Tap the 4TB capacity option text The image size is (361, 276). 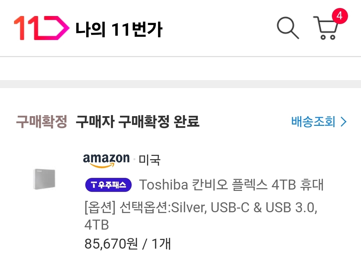pos(97,225)
